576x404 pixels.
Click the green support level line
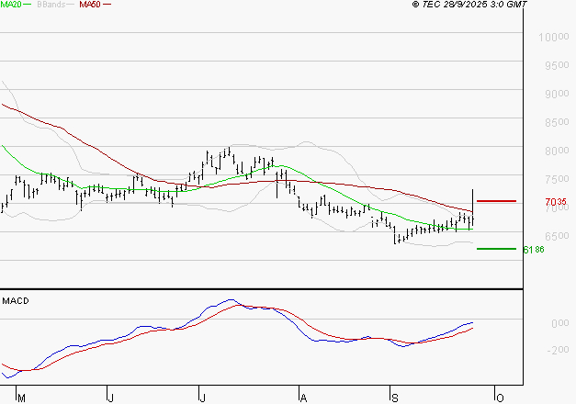[x=496, y=248]
